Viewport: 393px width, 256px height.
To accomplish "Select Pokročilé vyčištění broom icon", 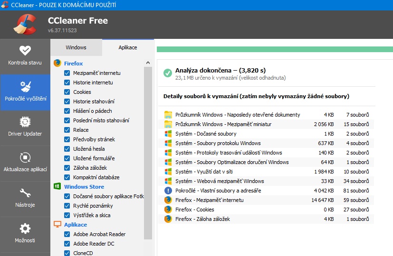I will click(x=25, y=86).
